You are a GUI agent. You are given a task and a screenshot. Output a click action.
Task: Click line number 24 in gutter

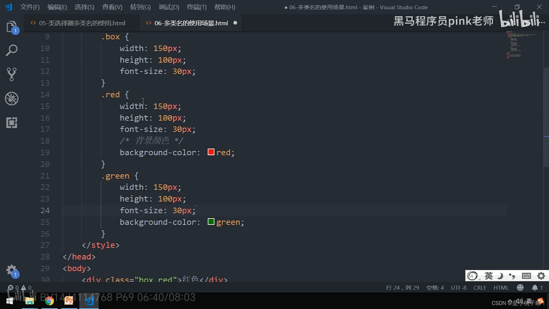coord(45,210)
